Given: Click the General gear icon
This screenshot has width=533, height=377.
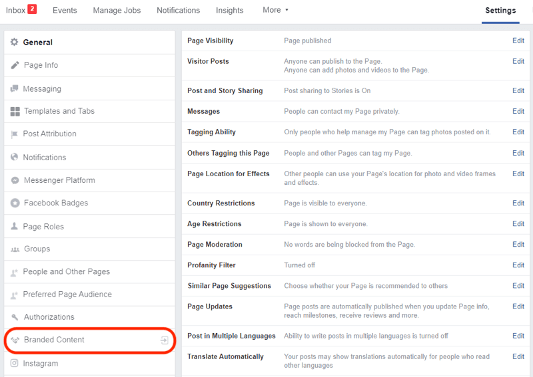Looking at the screenshot, I should coord(14,42).
